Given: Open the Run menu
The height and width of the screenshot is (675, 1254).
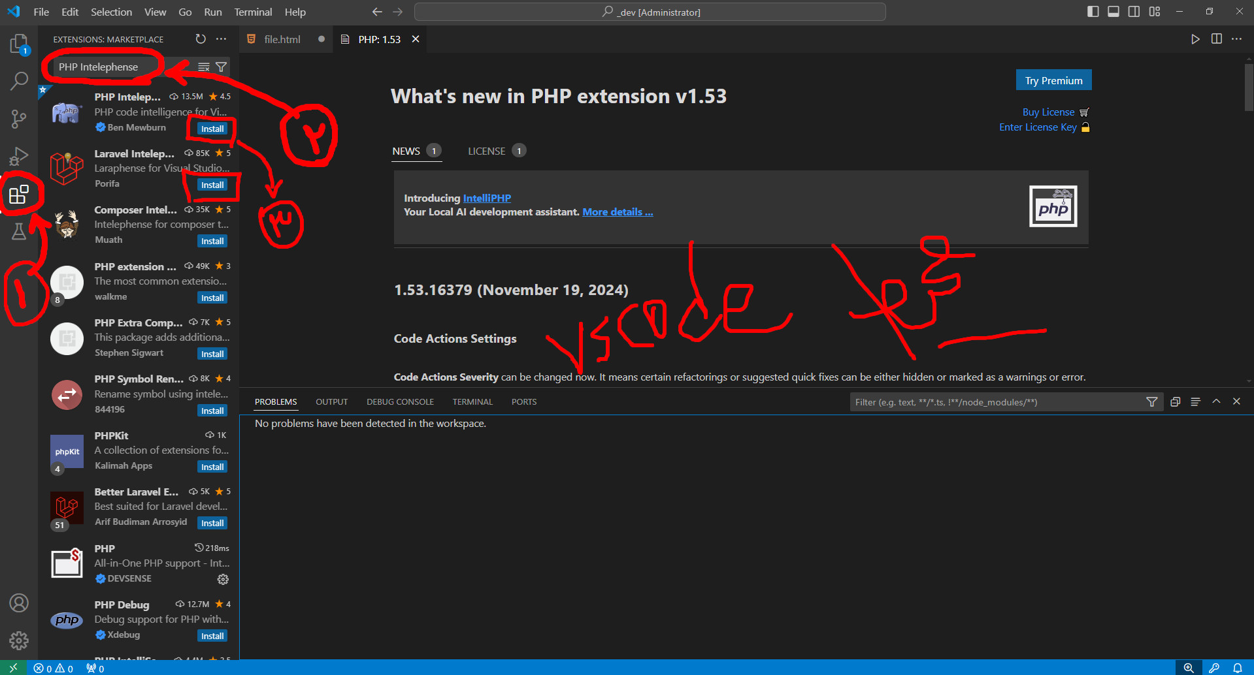Looking at the screenshot, I should pyautogui.click(x=212, y=12).
